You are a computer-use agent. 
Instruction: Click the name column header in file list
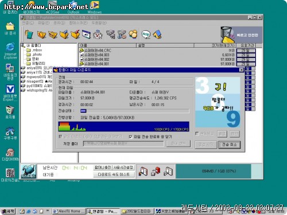[107, 45]
